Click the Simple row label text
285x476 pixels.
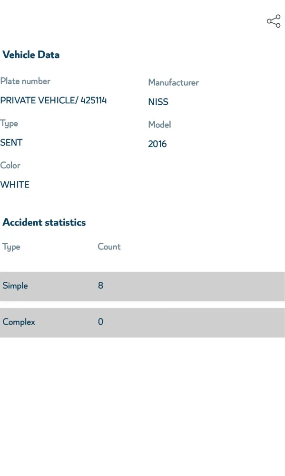click(x=15, y=286)
